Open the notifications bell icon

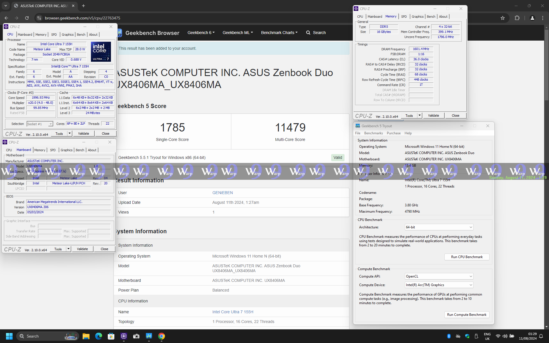(541, 336)
